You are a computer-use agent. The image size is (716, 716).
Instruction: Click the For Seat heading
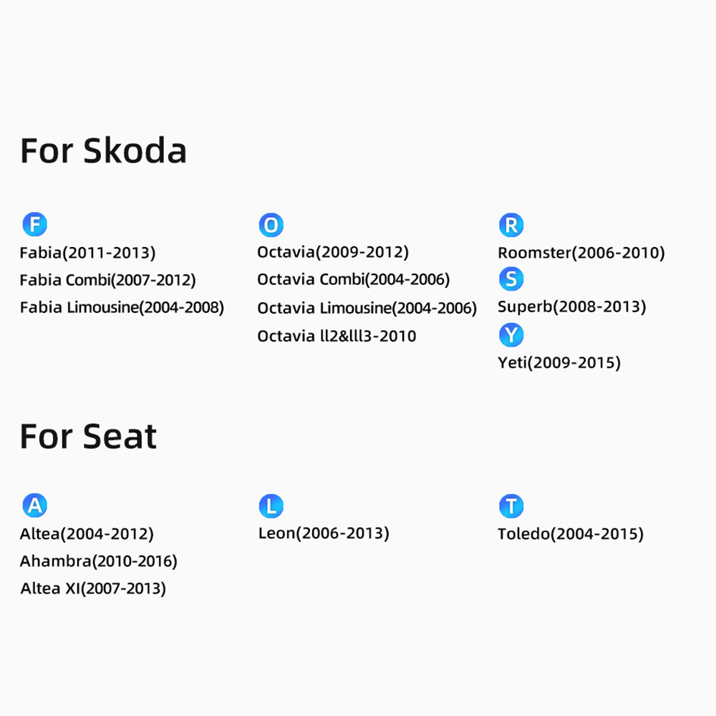point(88,436)
